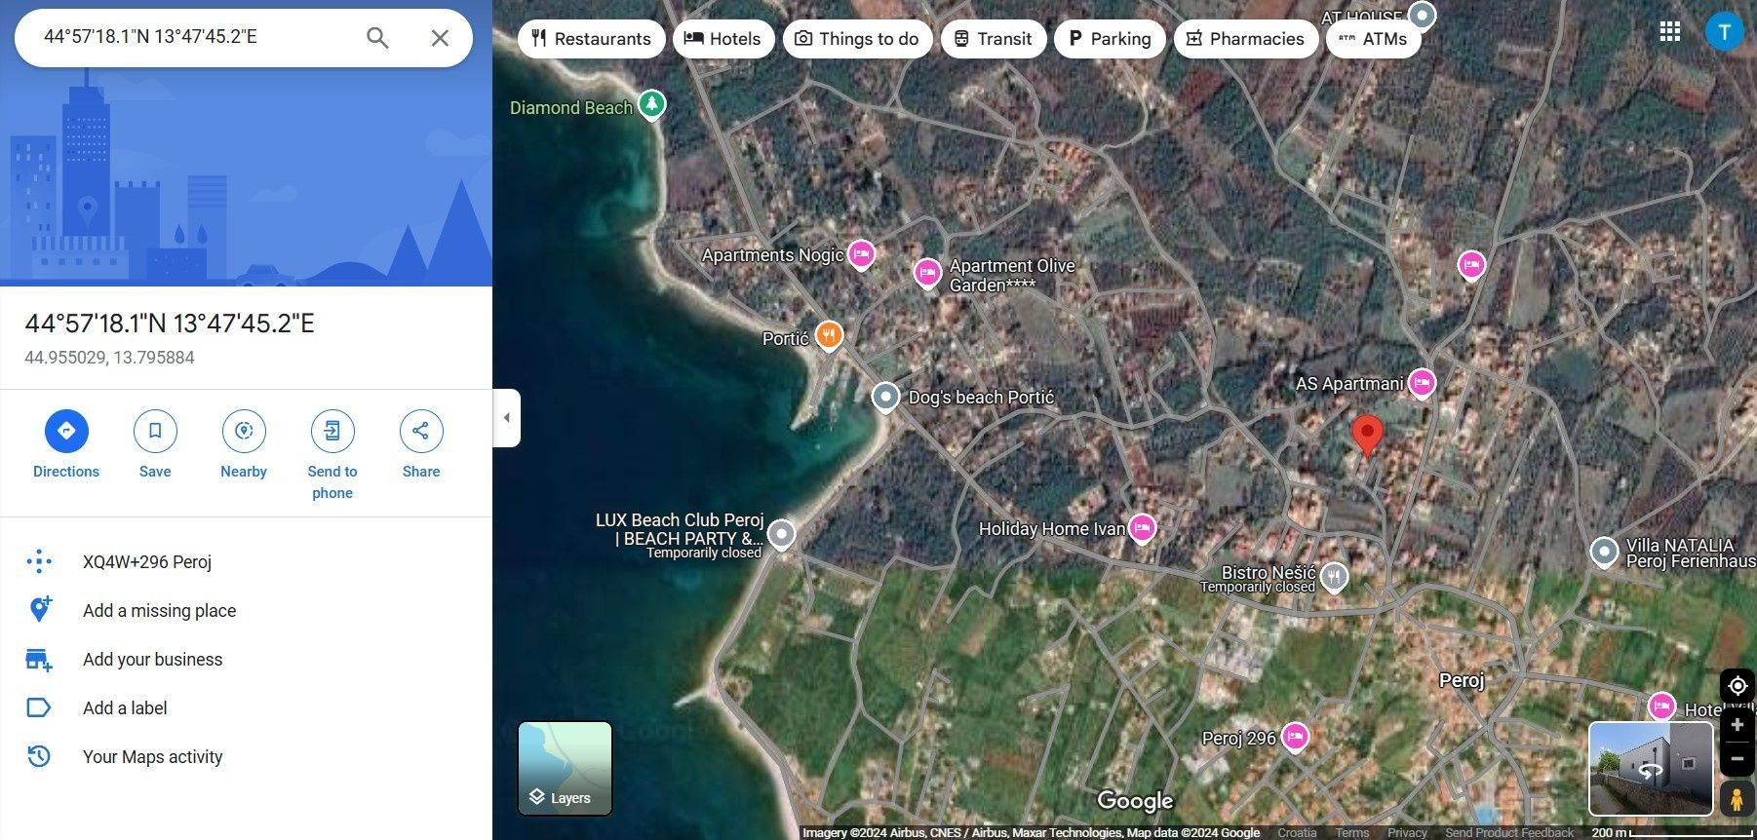Open the Street View thumbnail preview
1757x840 pixels.
click(x=1650, y=768)
